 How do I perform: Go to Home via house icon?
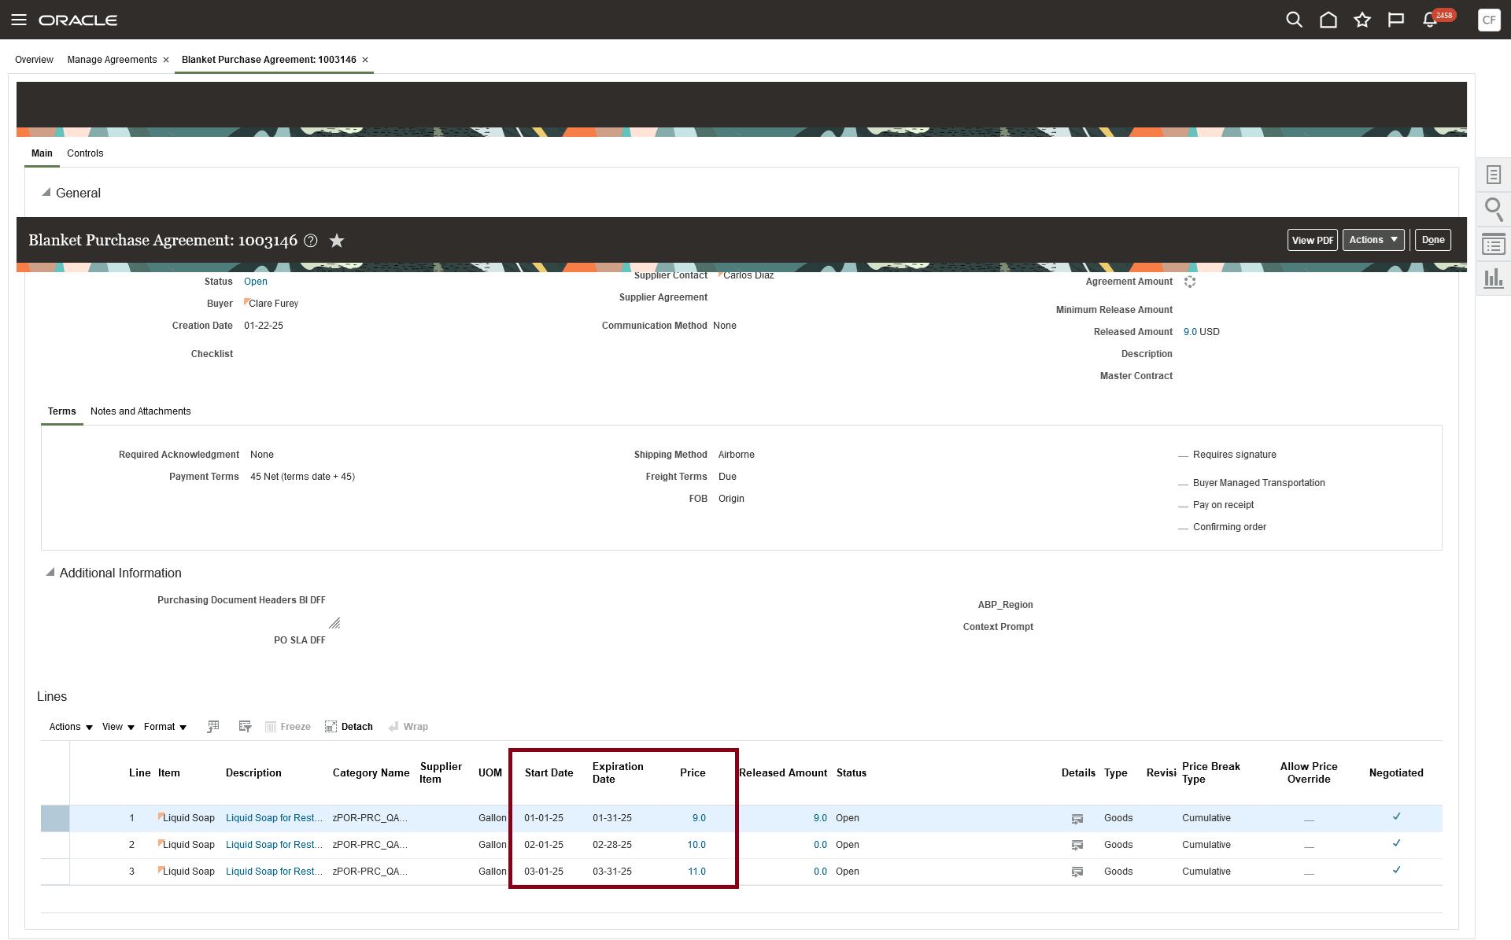tap(1328, 20)
